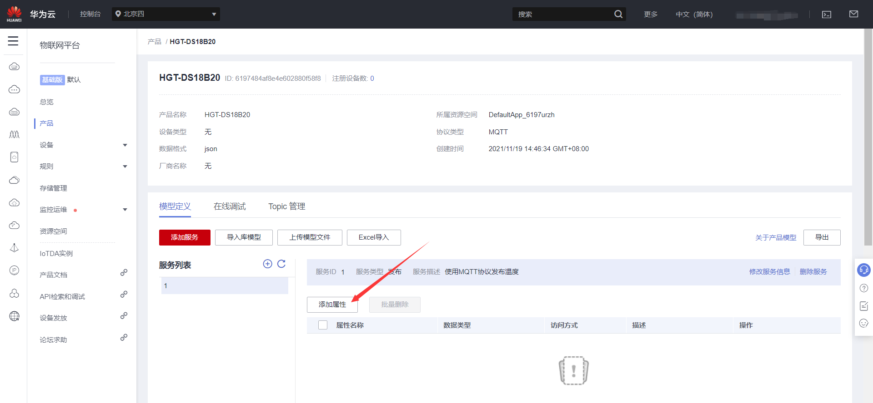Click the sailboat icon in the sidebar
The width and height of the screenshot is (873, 403).
pos(14,248)
